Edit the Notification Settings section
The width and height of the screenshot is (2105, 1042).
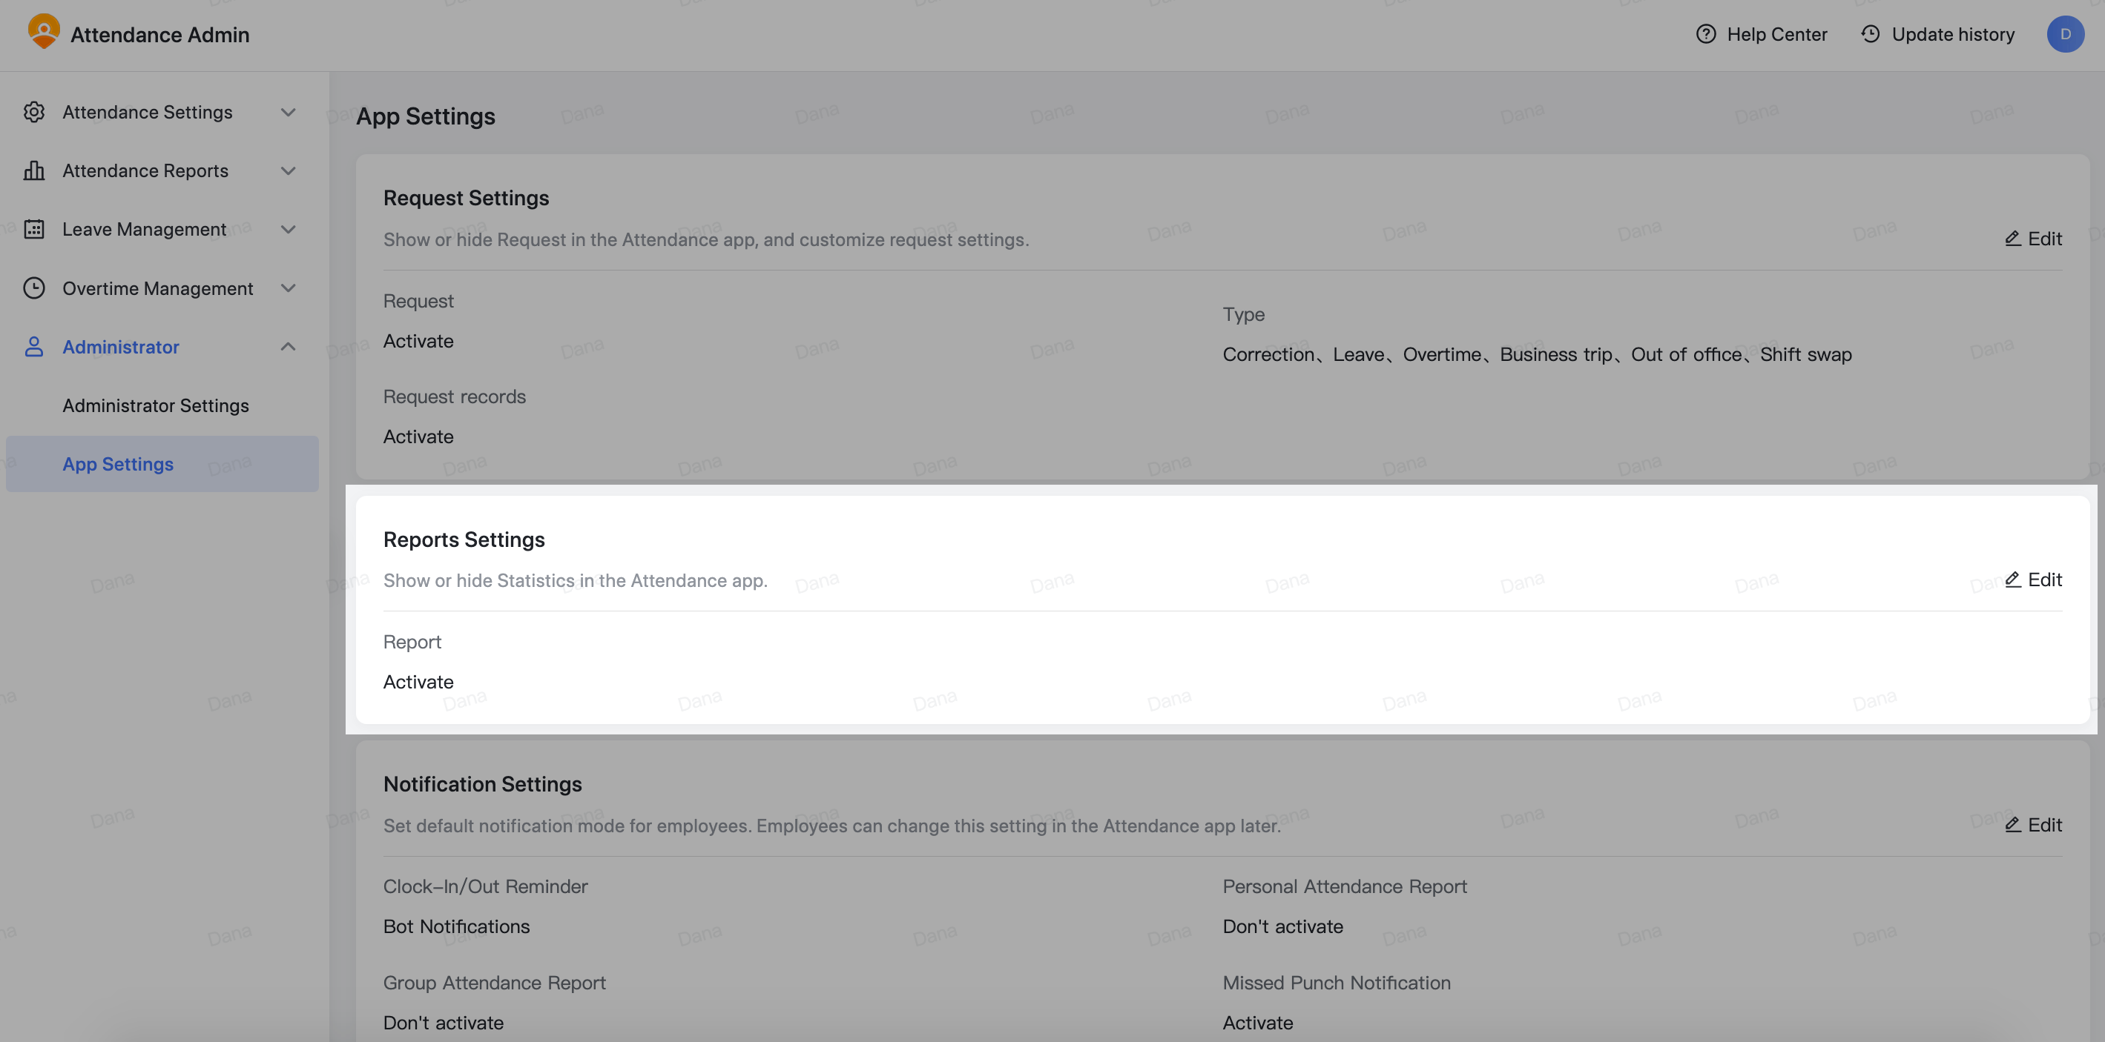pos(2033,825)
